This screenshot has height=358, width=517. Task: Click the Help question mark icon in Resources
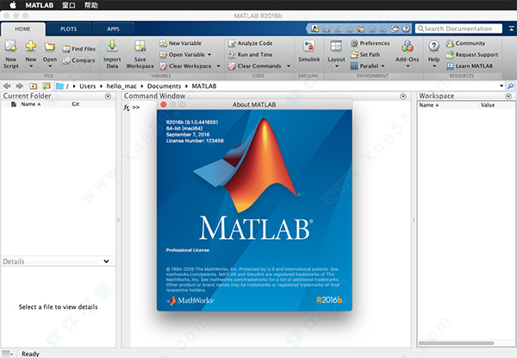(434, 46)
